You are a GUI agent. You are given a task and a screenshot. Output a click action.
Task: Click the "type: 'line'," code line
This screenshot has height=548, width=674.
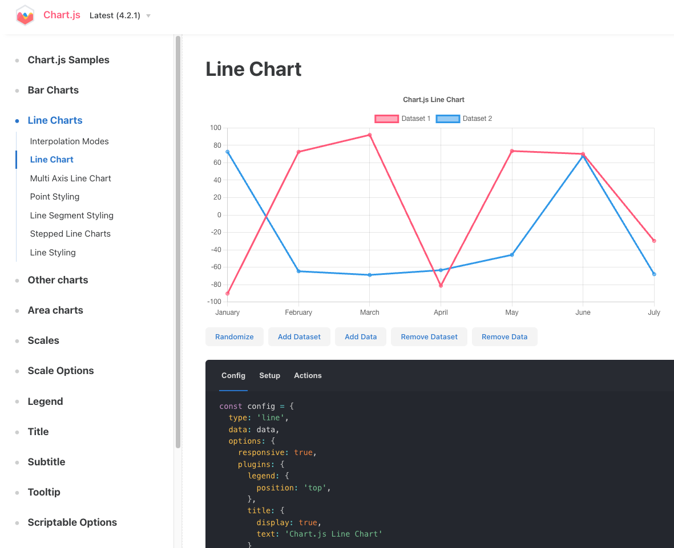pos(259,417)
